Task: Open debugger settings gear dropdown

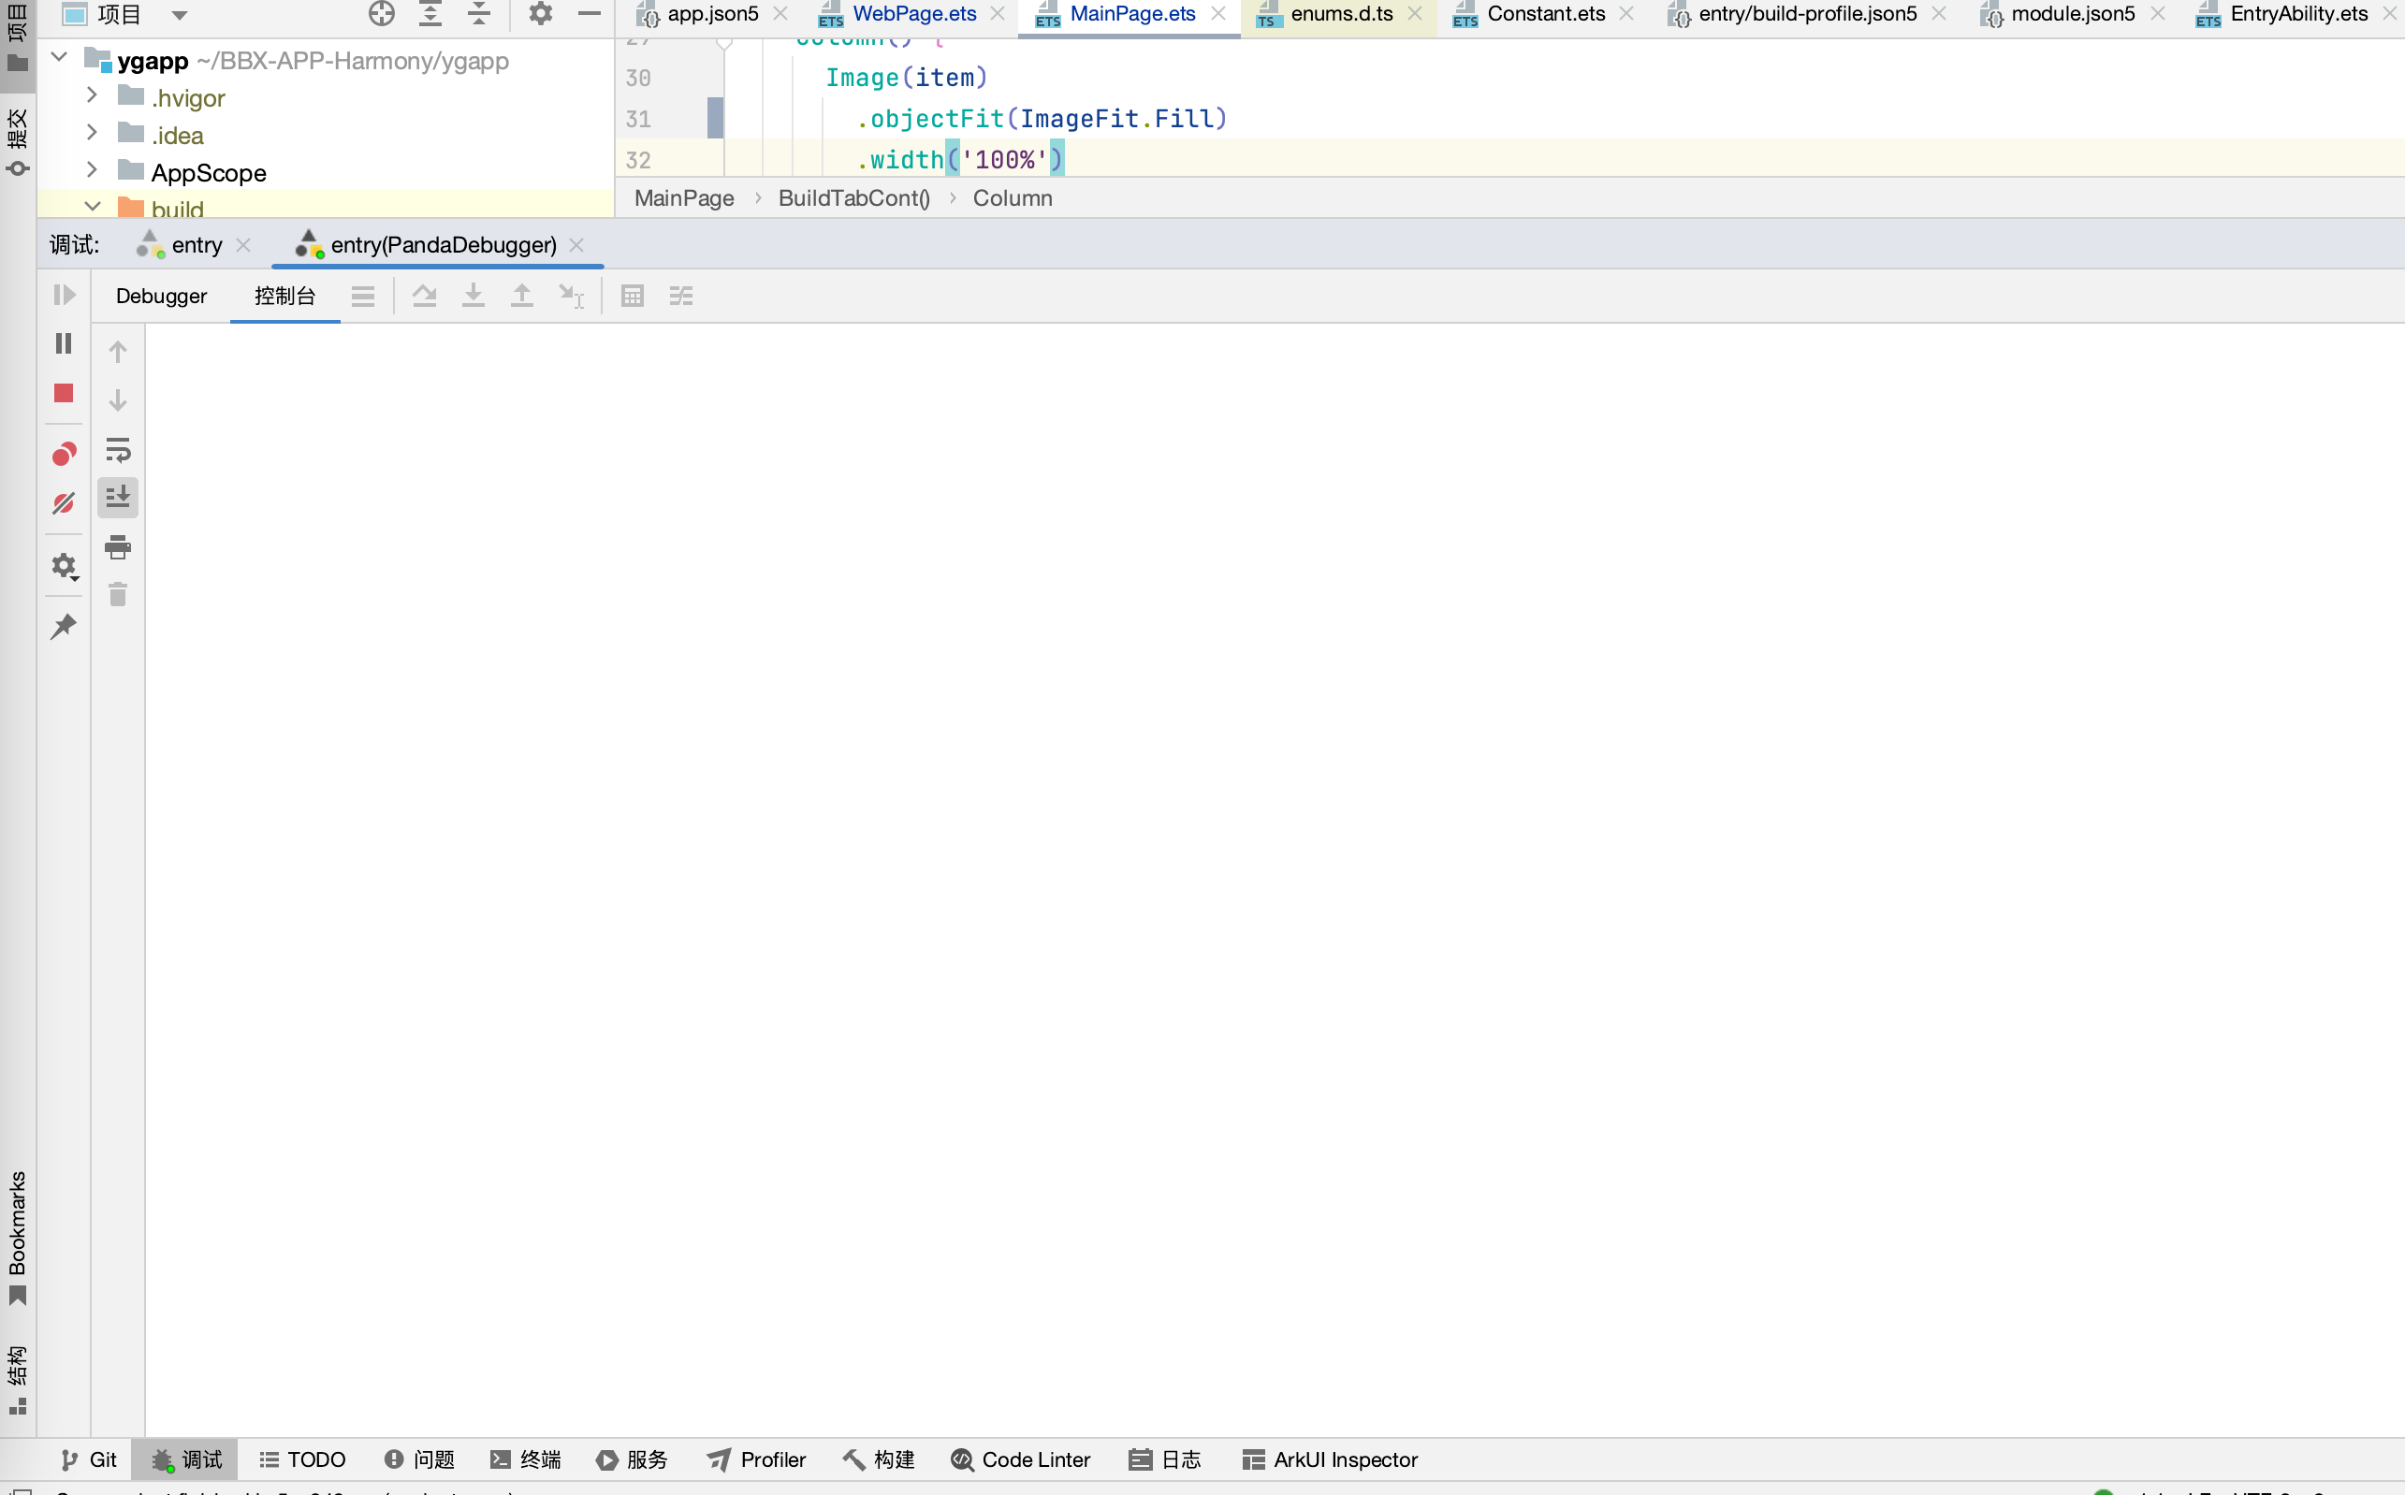Action: [66, 567]
